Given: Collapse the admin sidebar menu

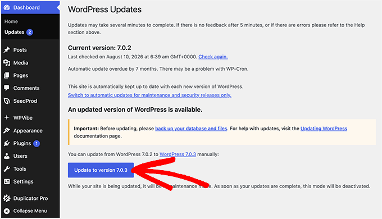Looking at the screenshot, I should point(30,211).
